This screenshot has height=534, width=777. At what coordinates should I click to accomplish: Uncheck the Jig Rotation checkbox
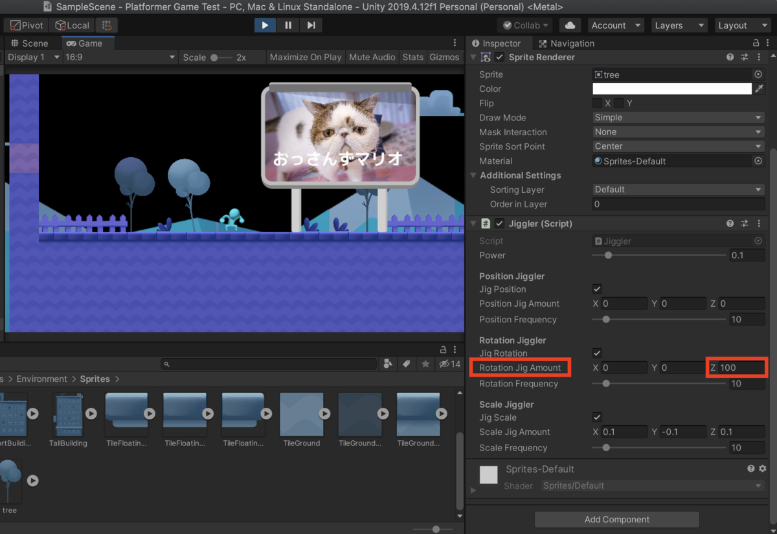(597, 353)
